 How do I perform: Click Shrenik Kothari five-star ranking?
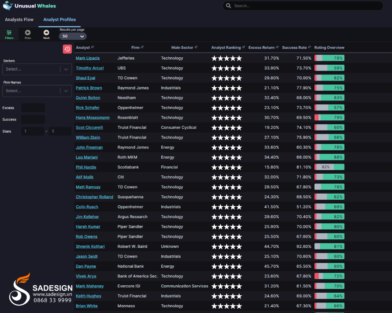click(226, 247)
